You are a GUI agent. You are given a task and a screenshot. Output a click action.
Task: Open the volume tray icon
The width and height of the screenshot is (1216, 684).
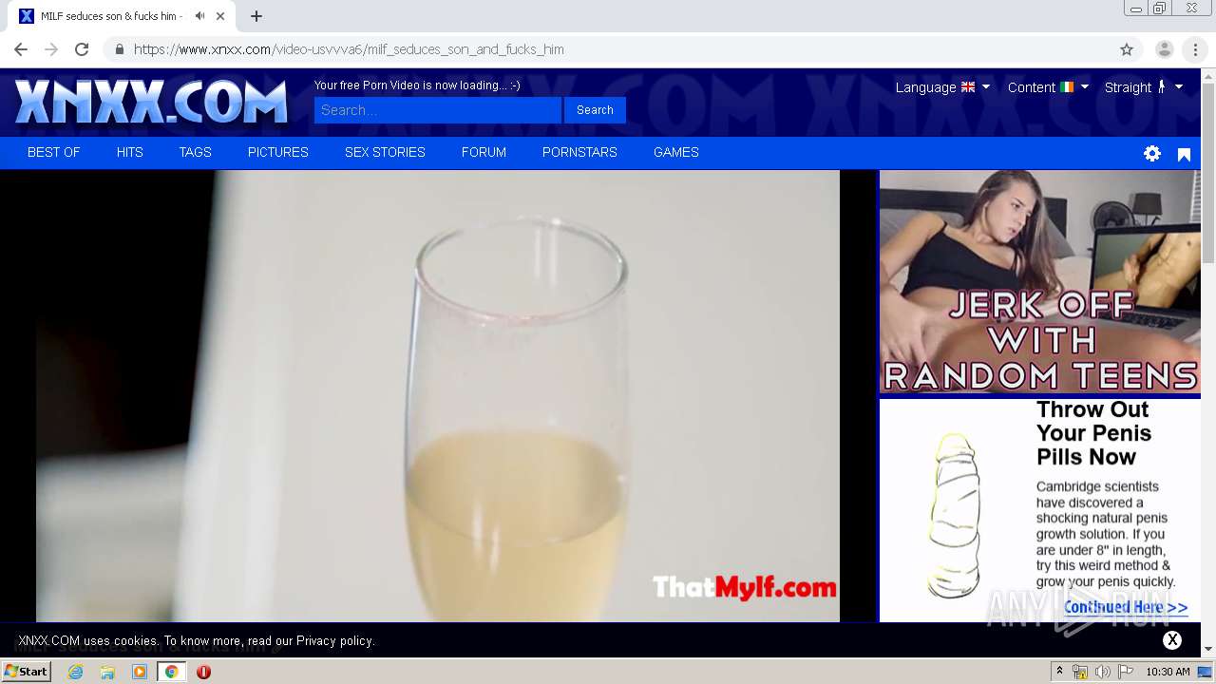click(1103, 672)
